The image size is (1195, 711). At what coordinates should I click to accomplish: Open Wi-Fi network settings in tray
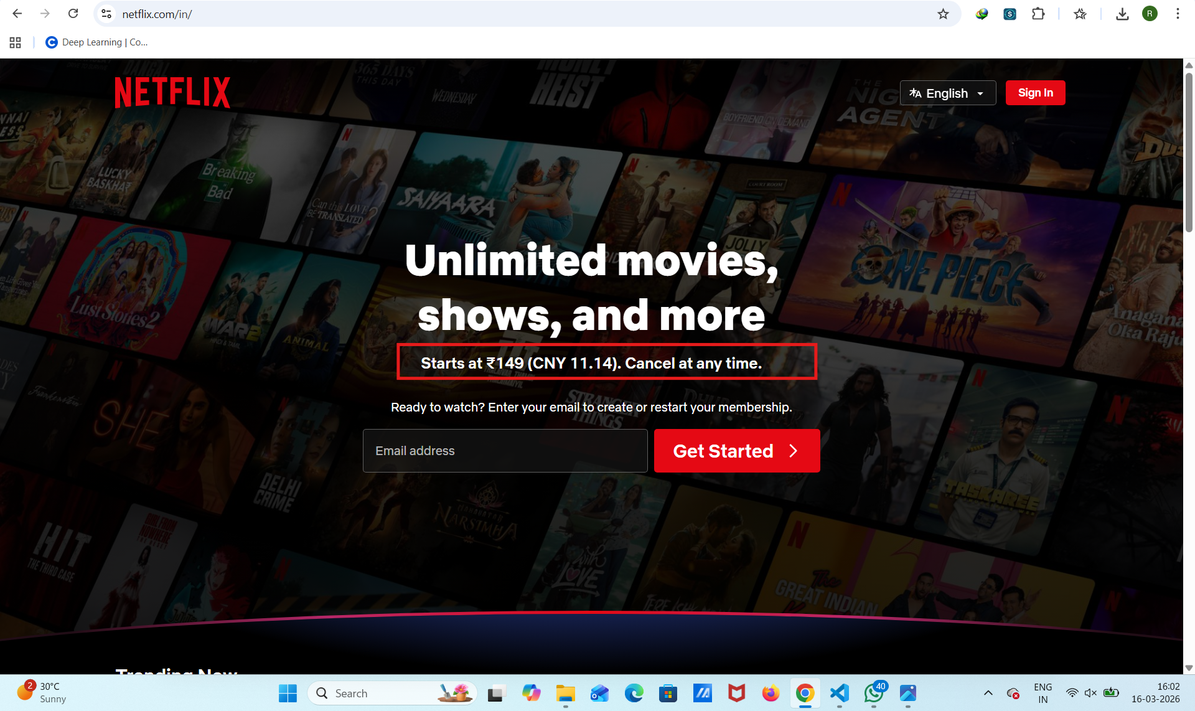[1072, 693]
